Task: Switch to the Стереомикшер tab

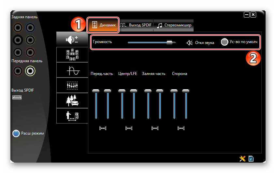Action: (x=174, y=25)
